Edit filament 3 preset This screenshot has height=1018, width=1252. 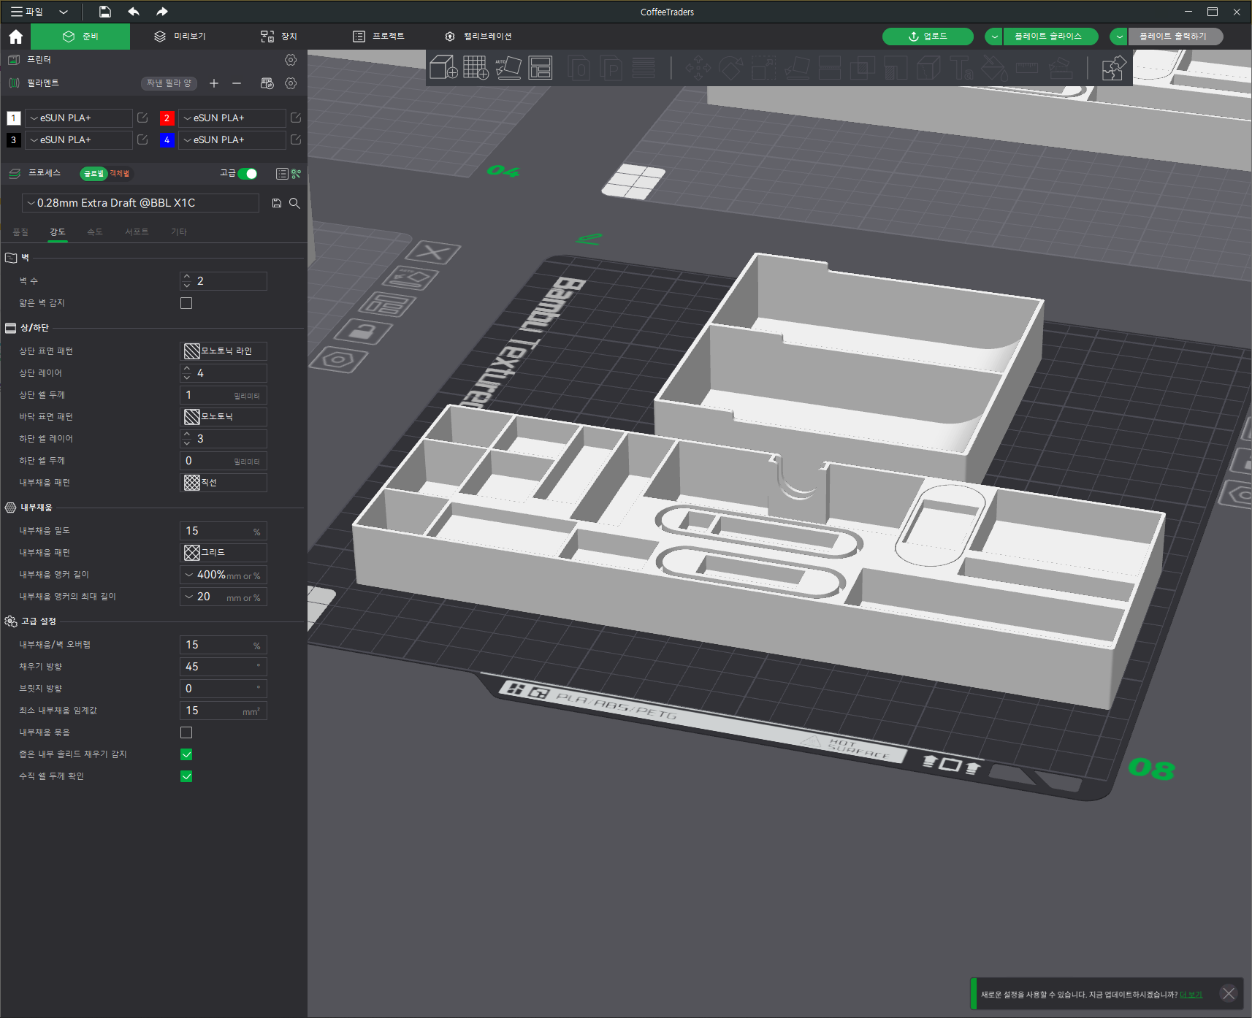pyautogui.click(x=142, y=139)
